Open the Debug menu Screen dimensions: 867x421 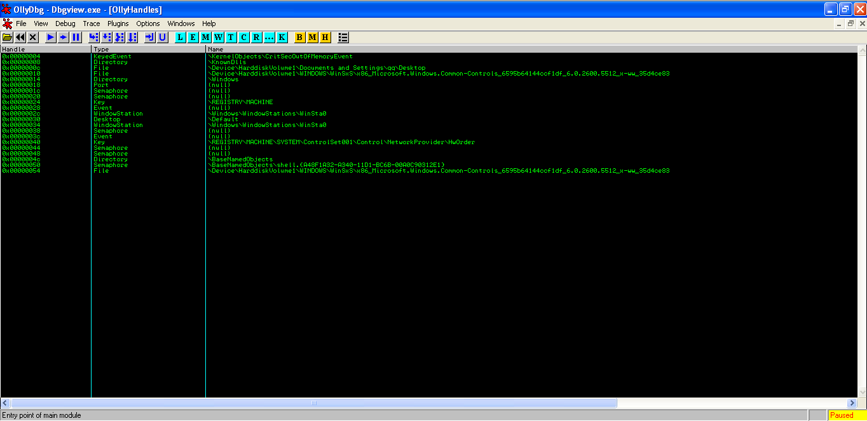65,23
